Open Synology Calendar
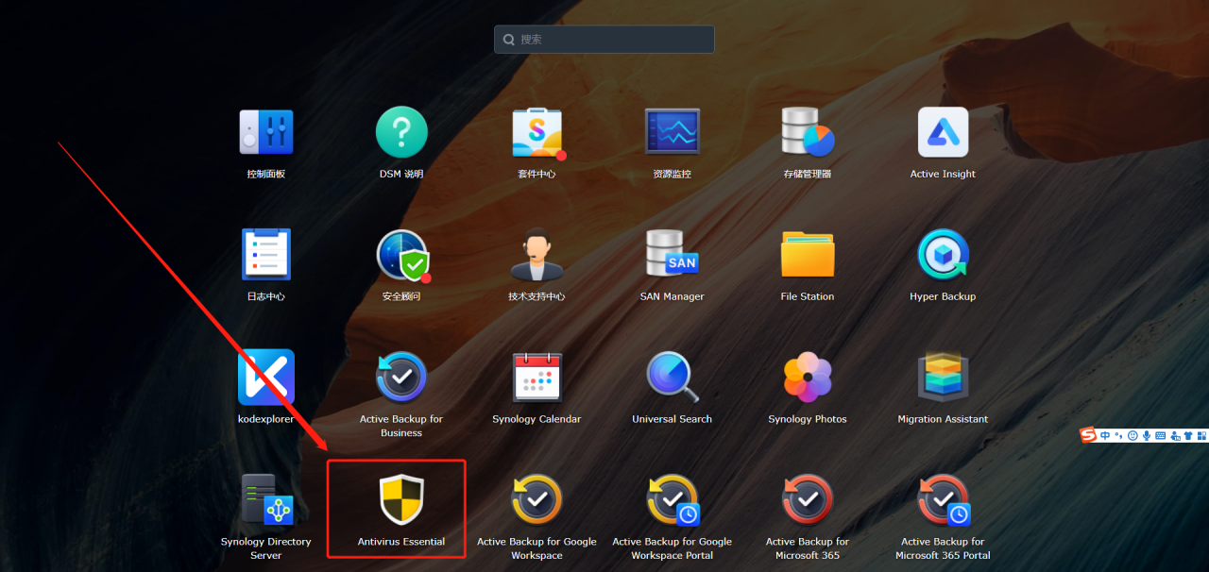The image size is (1209, 572). [x=536, y=377]
